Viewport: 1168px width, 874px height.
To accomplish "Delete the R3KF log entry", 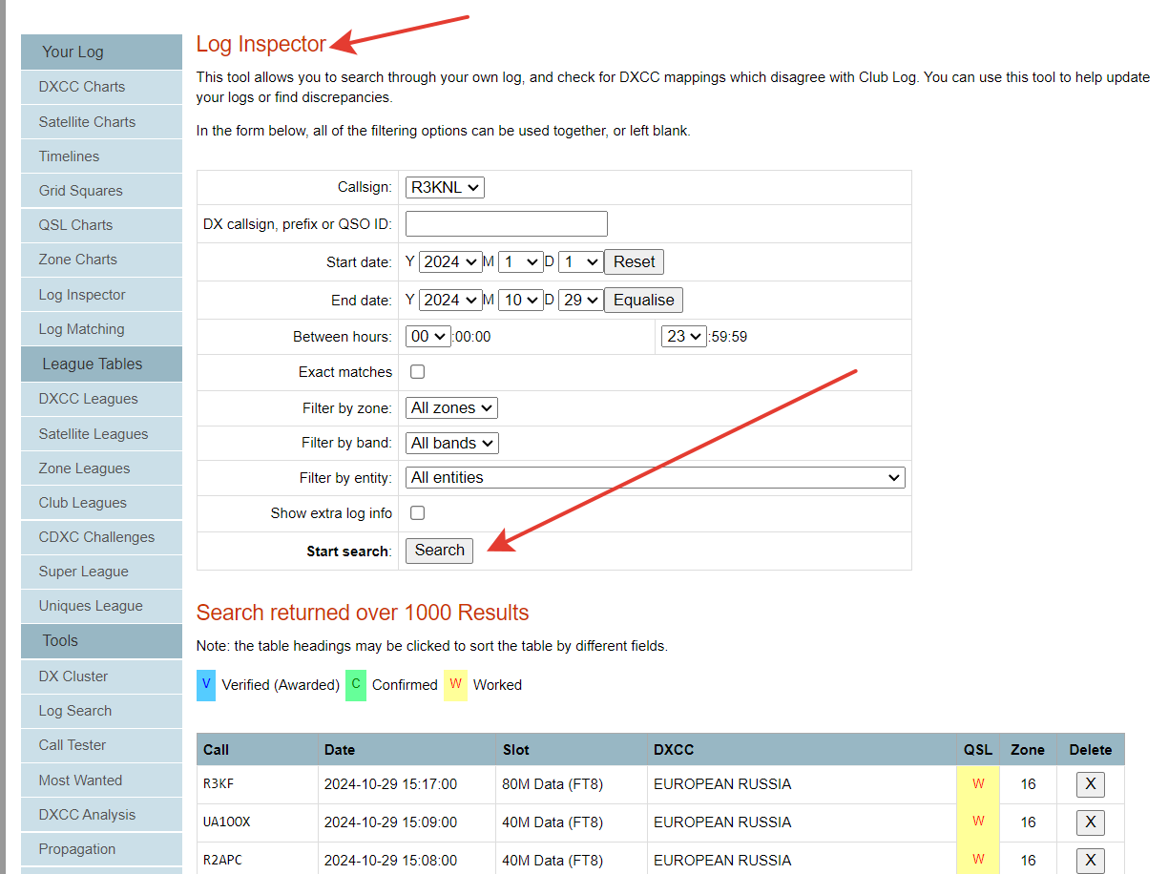I will click(1090, 784).
